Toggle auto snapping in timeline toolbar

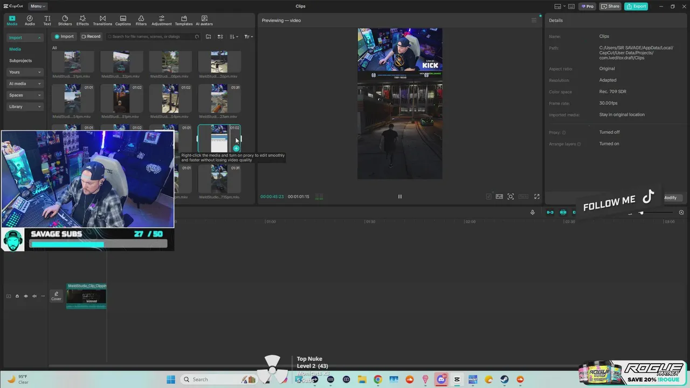[x=563, y=212]
